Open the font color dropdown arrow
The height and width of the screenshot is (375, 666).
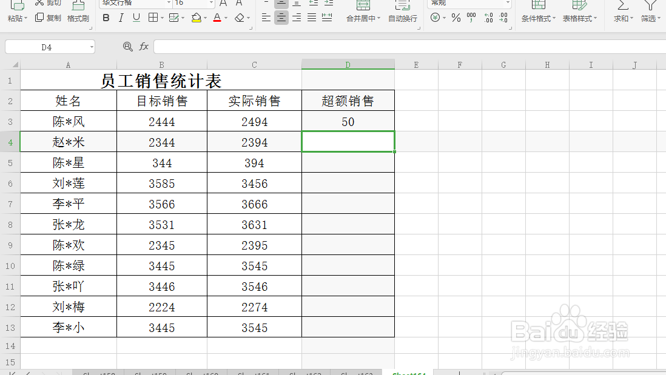coord(226,18)
